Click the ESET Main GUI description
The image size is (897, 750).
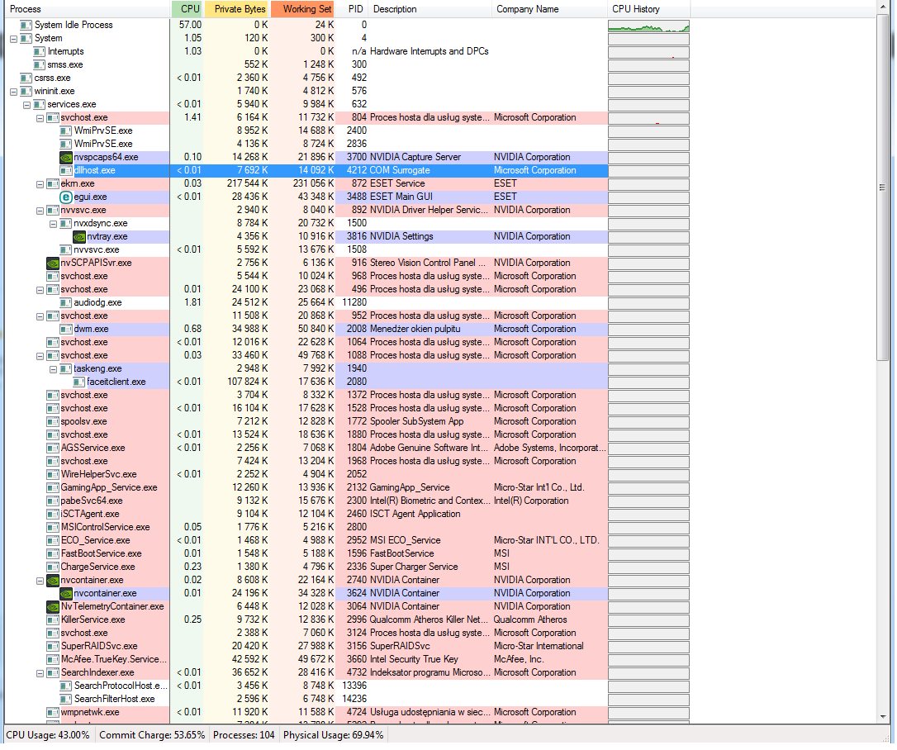coord(401,197)
